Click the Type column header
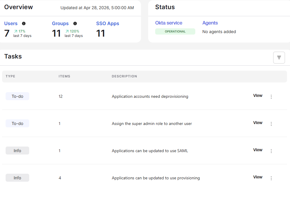Image resolution: width=290 pixels, height=200 pixels. [10, 76]
